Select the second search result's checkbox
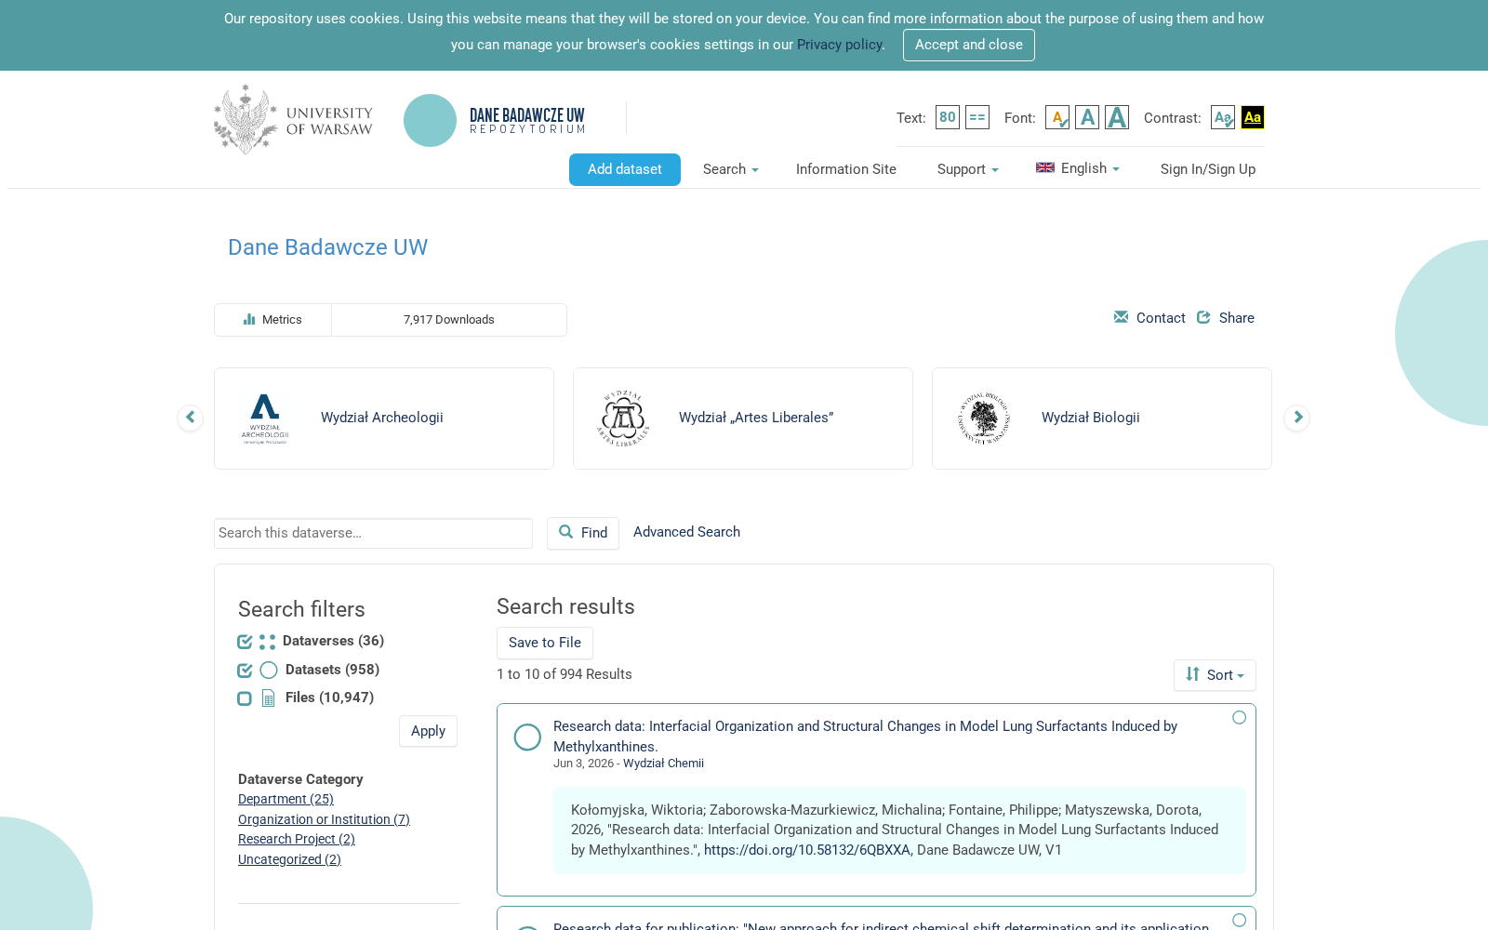The image size is (1488, 930). point(1239,920)
